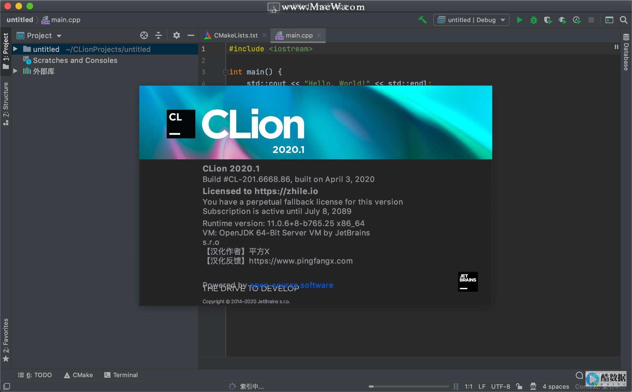
Task: Expand the 外部库 node
Action: tap(15, 71)
